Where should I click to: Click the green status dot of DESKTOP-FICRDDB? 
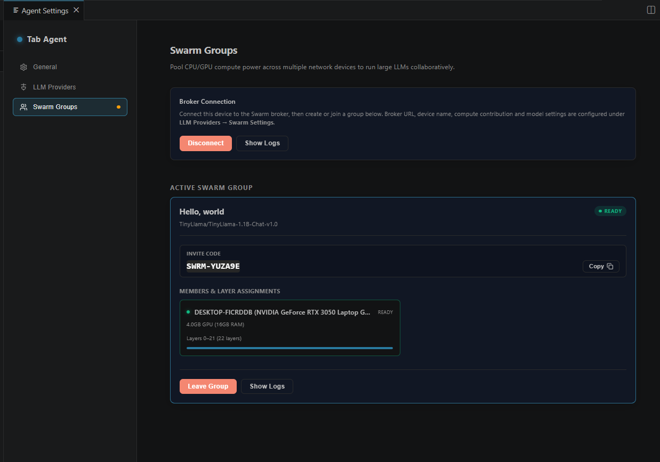tap(188, 312)
